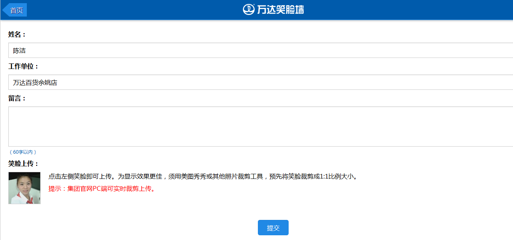Click the red 提示：集团官网PC端可实时裁剪上传 text
The height and width of the screenshot is (240, 513).
click(x=102, y=188)
